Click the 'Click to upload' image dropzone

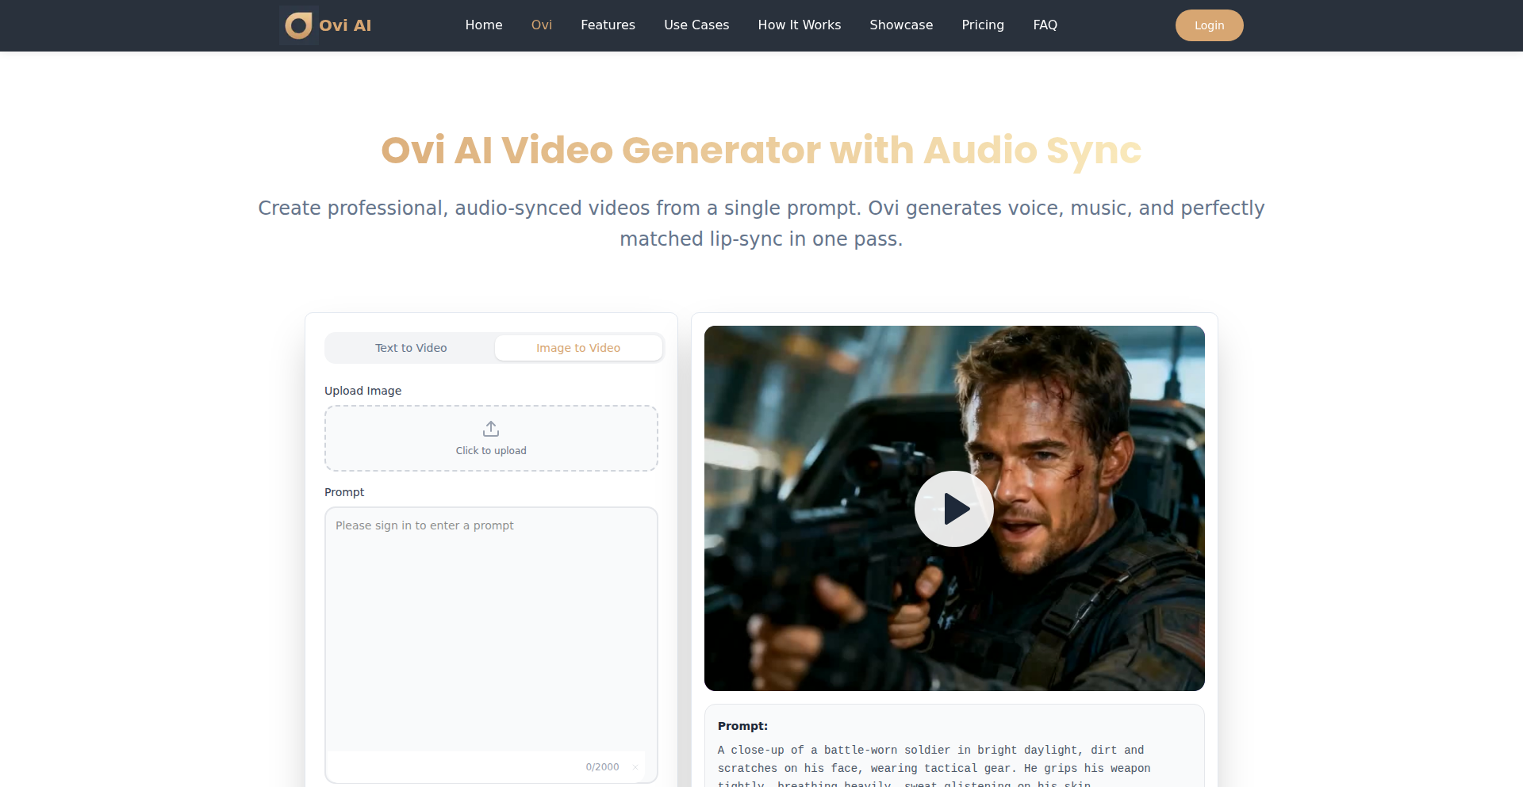[x=491, y=438]
